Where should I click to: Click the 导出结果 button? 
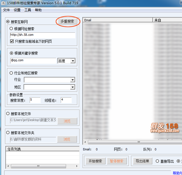143,161
